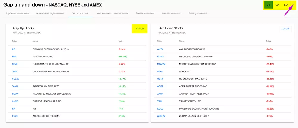Open Full List for Gap Down Stocks

(x=285, y=29)
